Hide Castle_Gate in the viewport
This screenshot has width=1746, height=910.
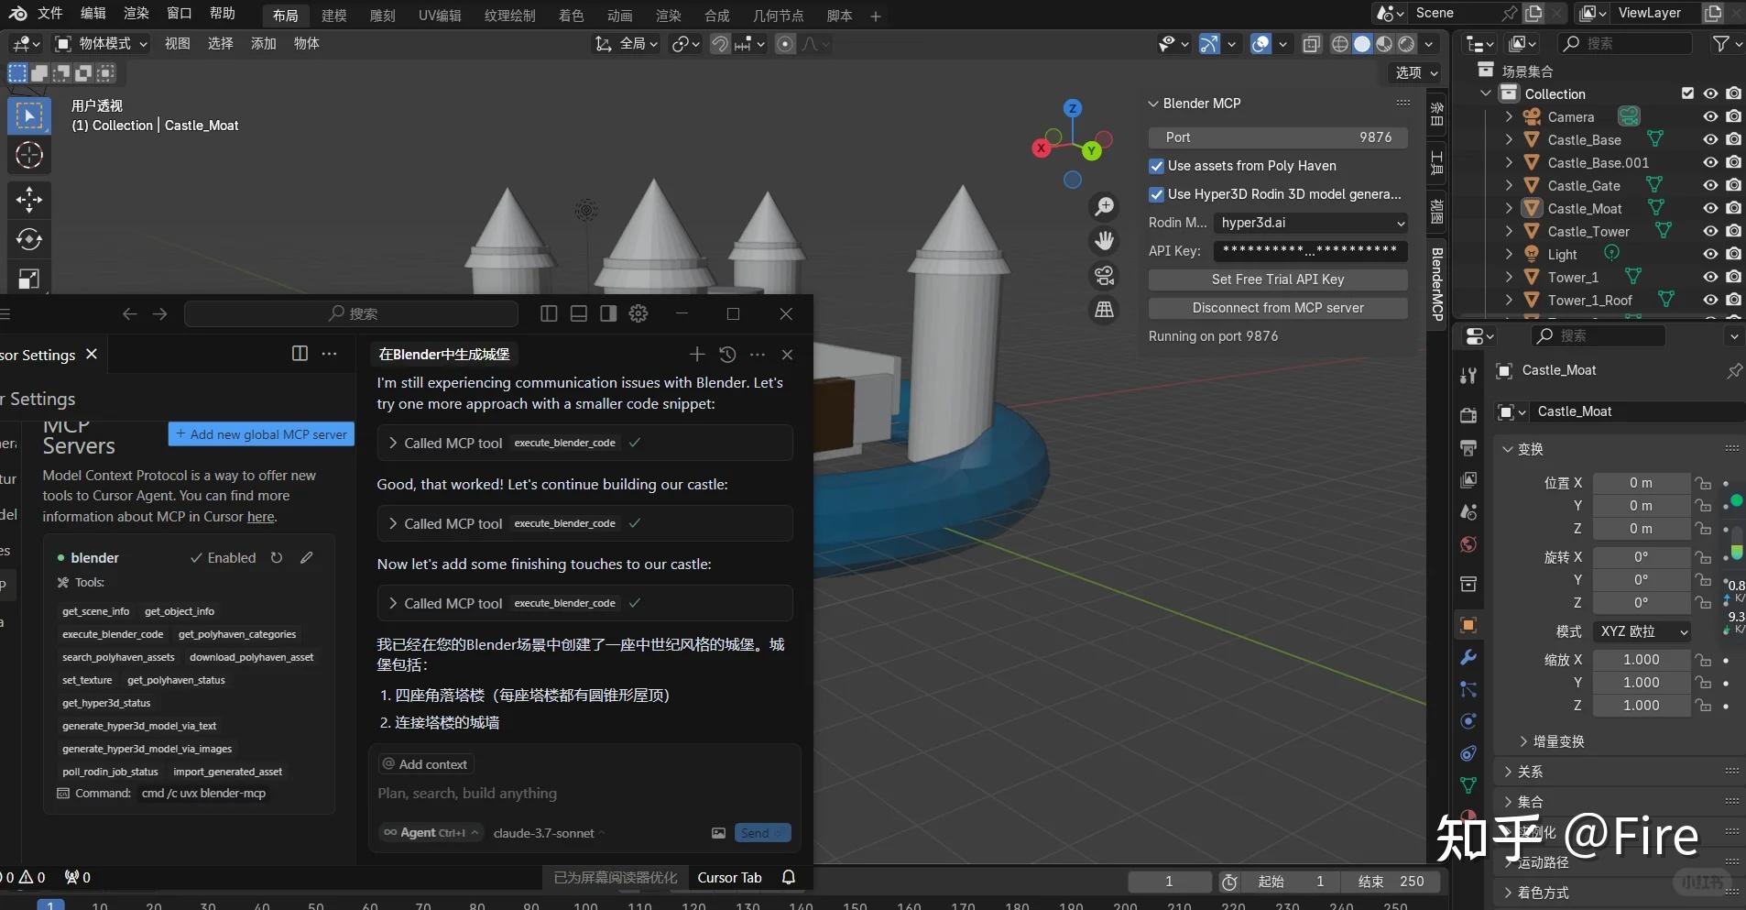click(1709, 185)
